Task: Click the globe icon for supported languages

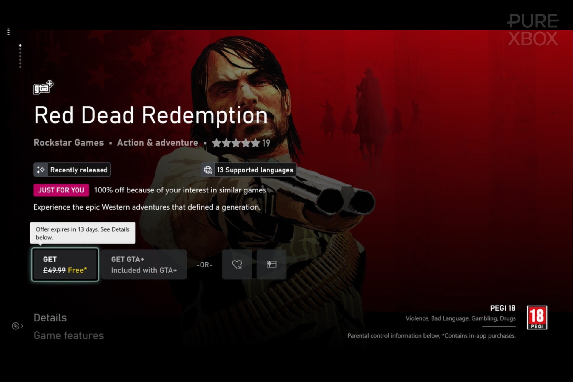Action: tap(208, 170)
